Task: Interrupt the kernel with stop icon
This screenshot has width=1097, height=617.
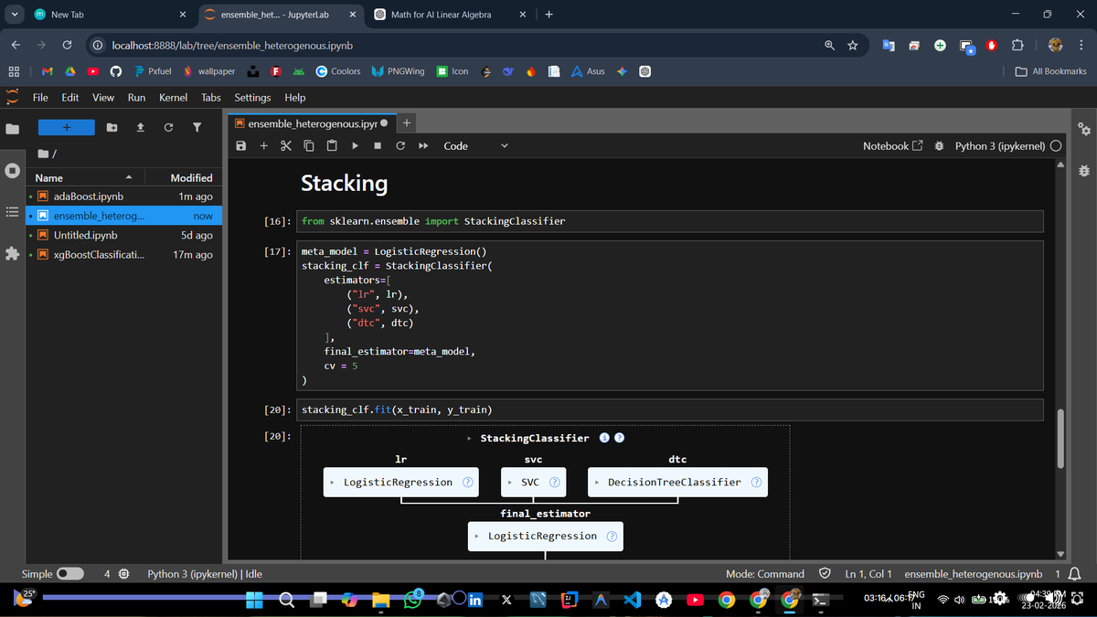Action: [378, 146]
